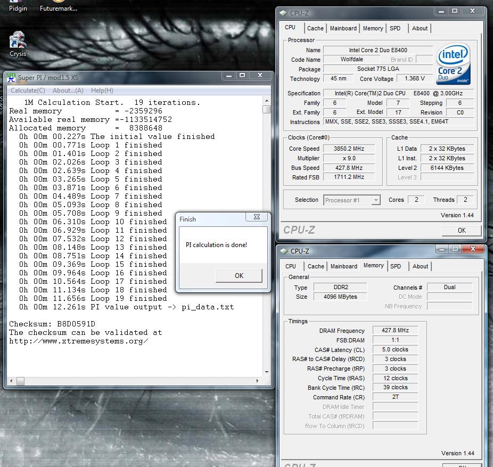493x467 pixels.
Task: Click the memory Size 4096 MBytes value
Action: [x=340, y=297]
